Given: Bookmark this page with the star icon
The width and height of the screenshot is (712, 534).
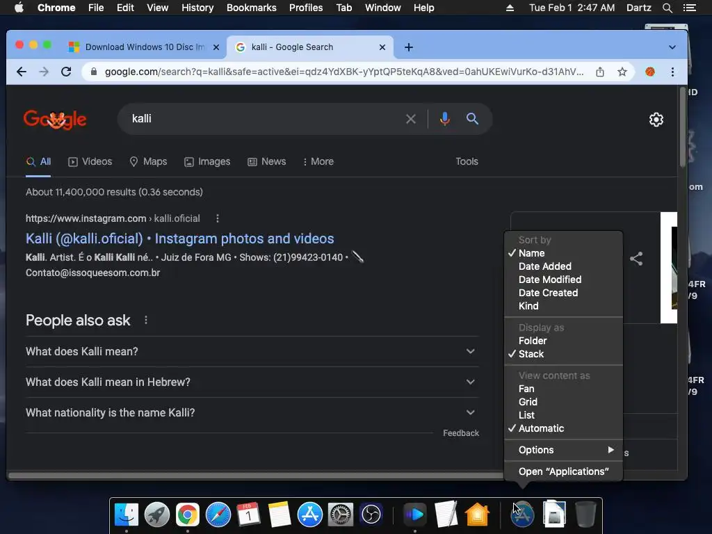Looking at the screenshot, I should (622, 72).
